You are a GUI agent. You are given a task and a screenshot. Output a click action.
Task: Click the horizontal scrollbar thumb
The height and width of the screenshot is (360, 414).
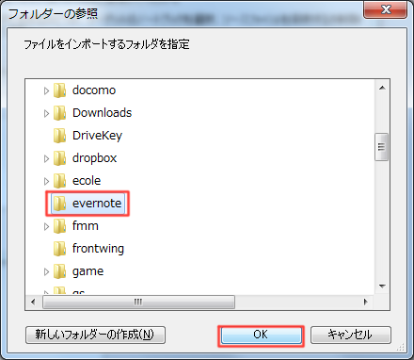click(x=138, y=303)
